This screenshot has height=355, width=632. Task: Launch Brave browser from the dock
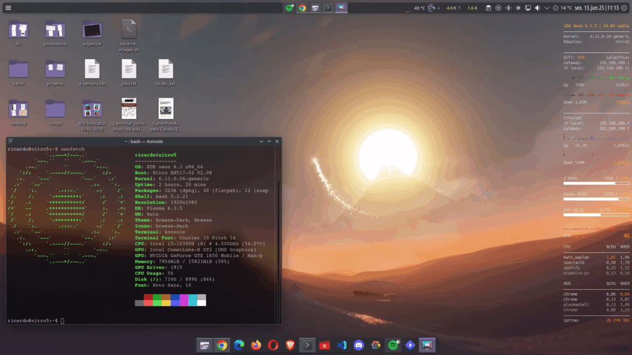290,345
